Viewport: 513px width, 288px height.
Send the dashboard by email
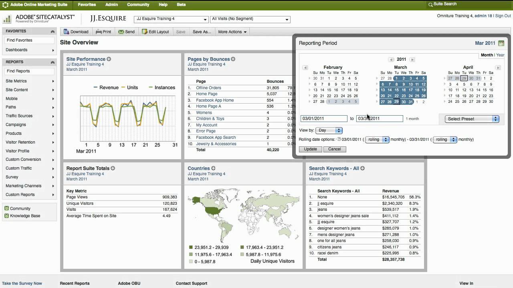pyautogui.click(x=126, y=32)
